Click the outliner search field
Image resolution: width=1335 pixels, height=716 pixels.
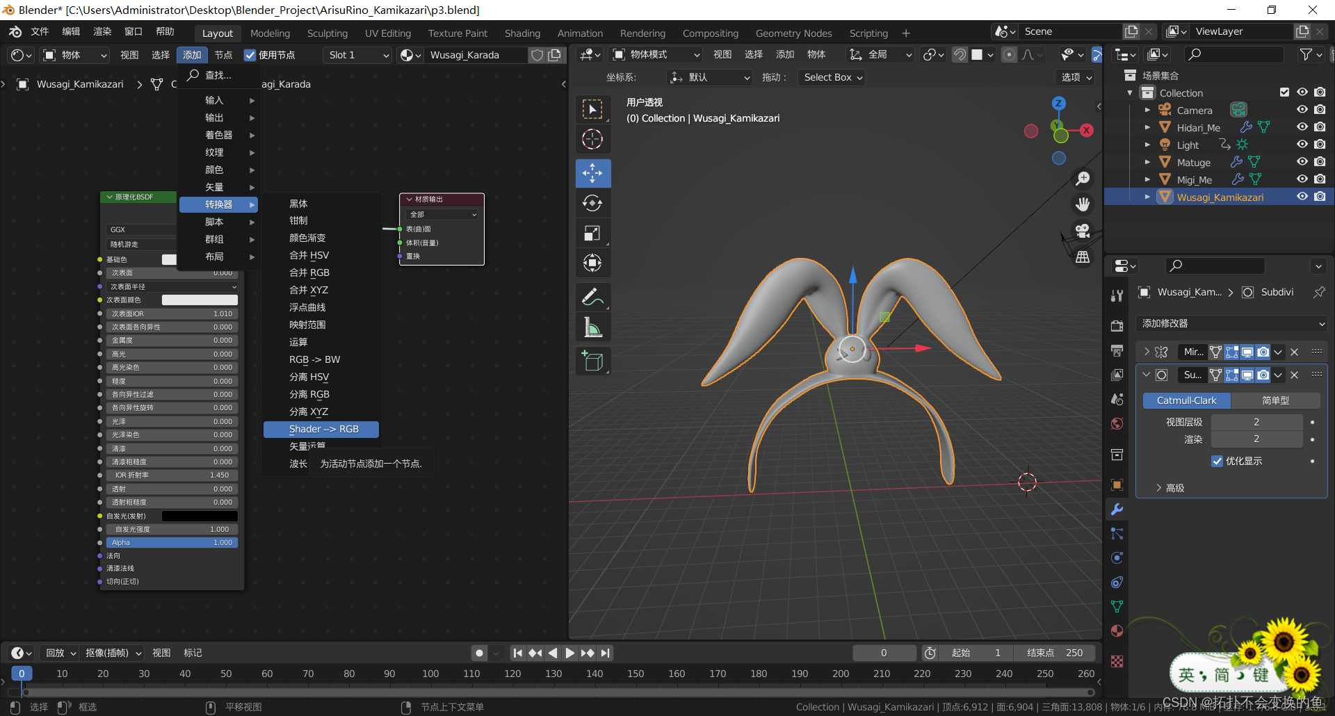coord(1233,54)
